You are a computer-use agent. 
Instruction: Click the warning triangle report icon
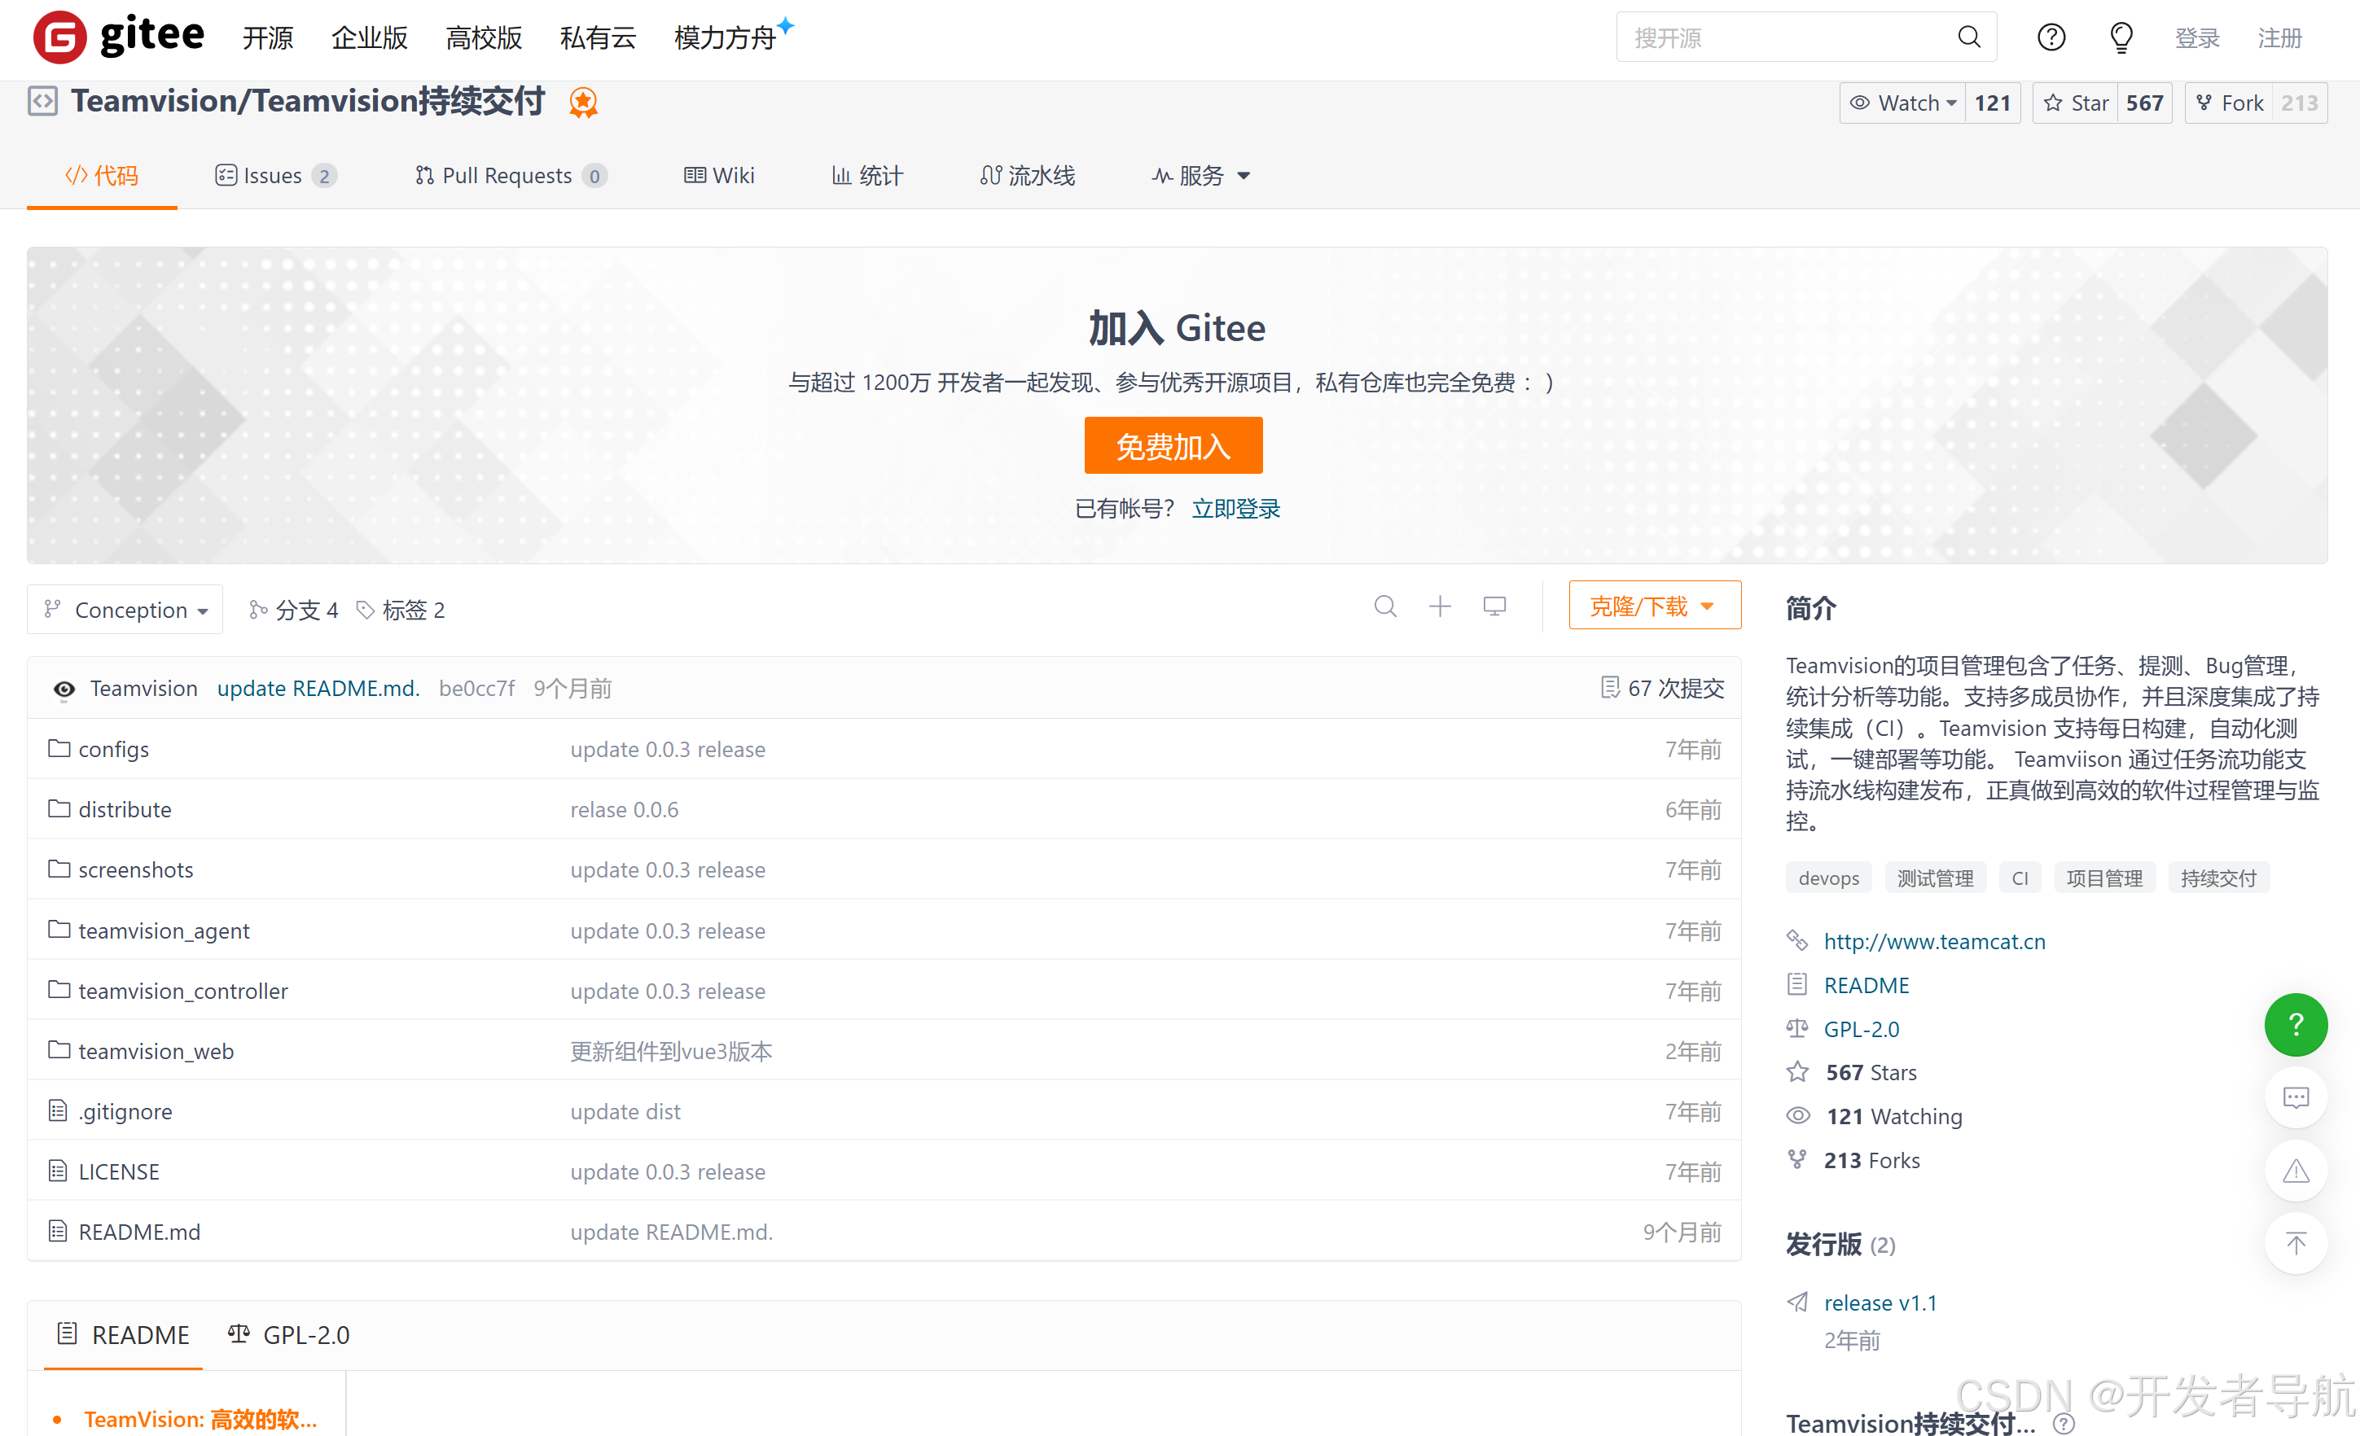(2295, 1171)
